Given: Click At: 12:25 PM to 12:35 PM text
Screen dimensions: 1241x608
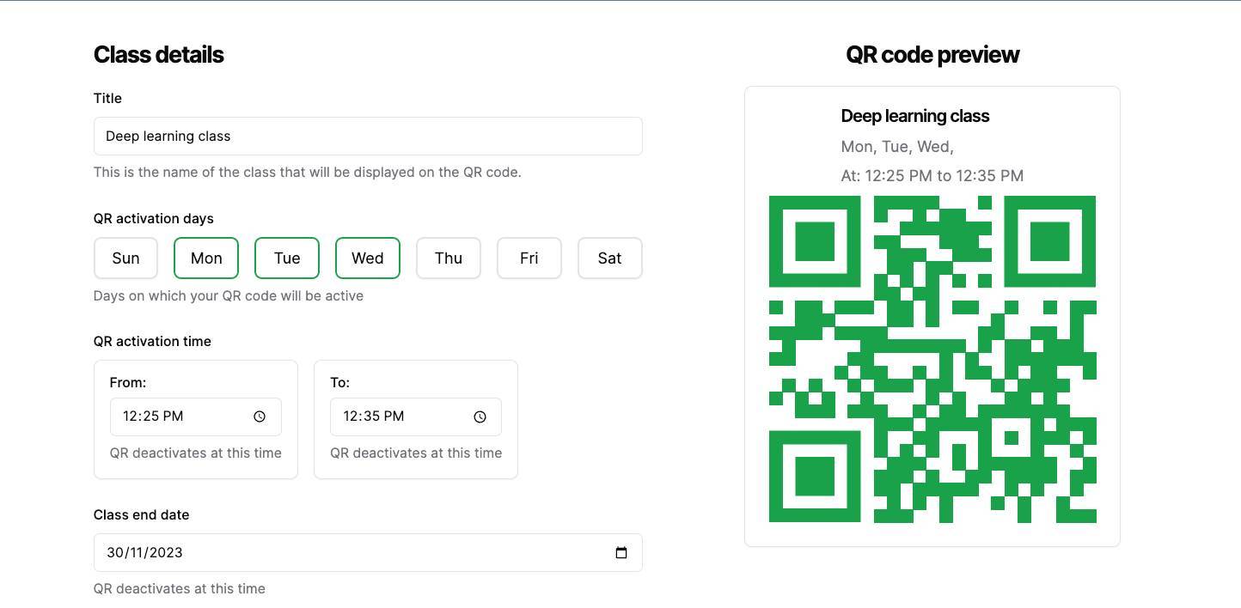Looking at the screenshot, I should [x=932, y=176].
